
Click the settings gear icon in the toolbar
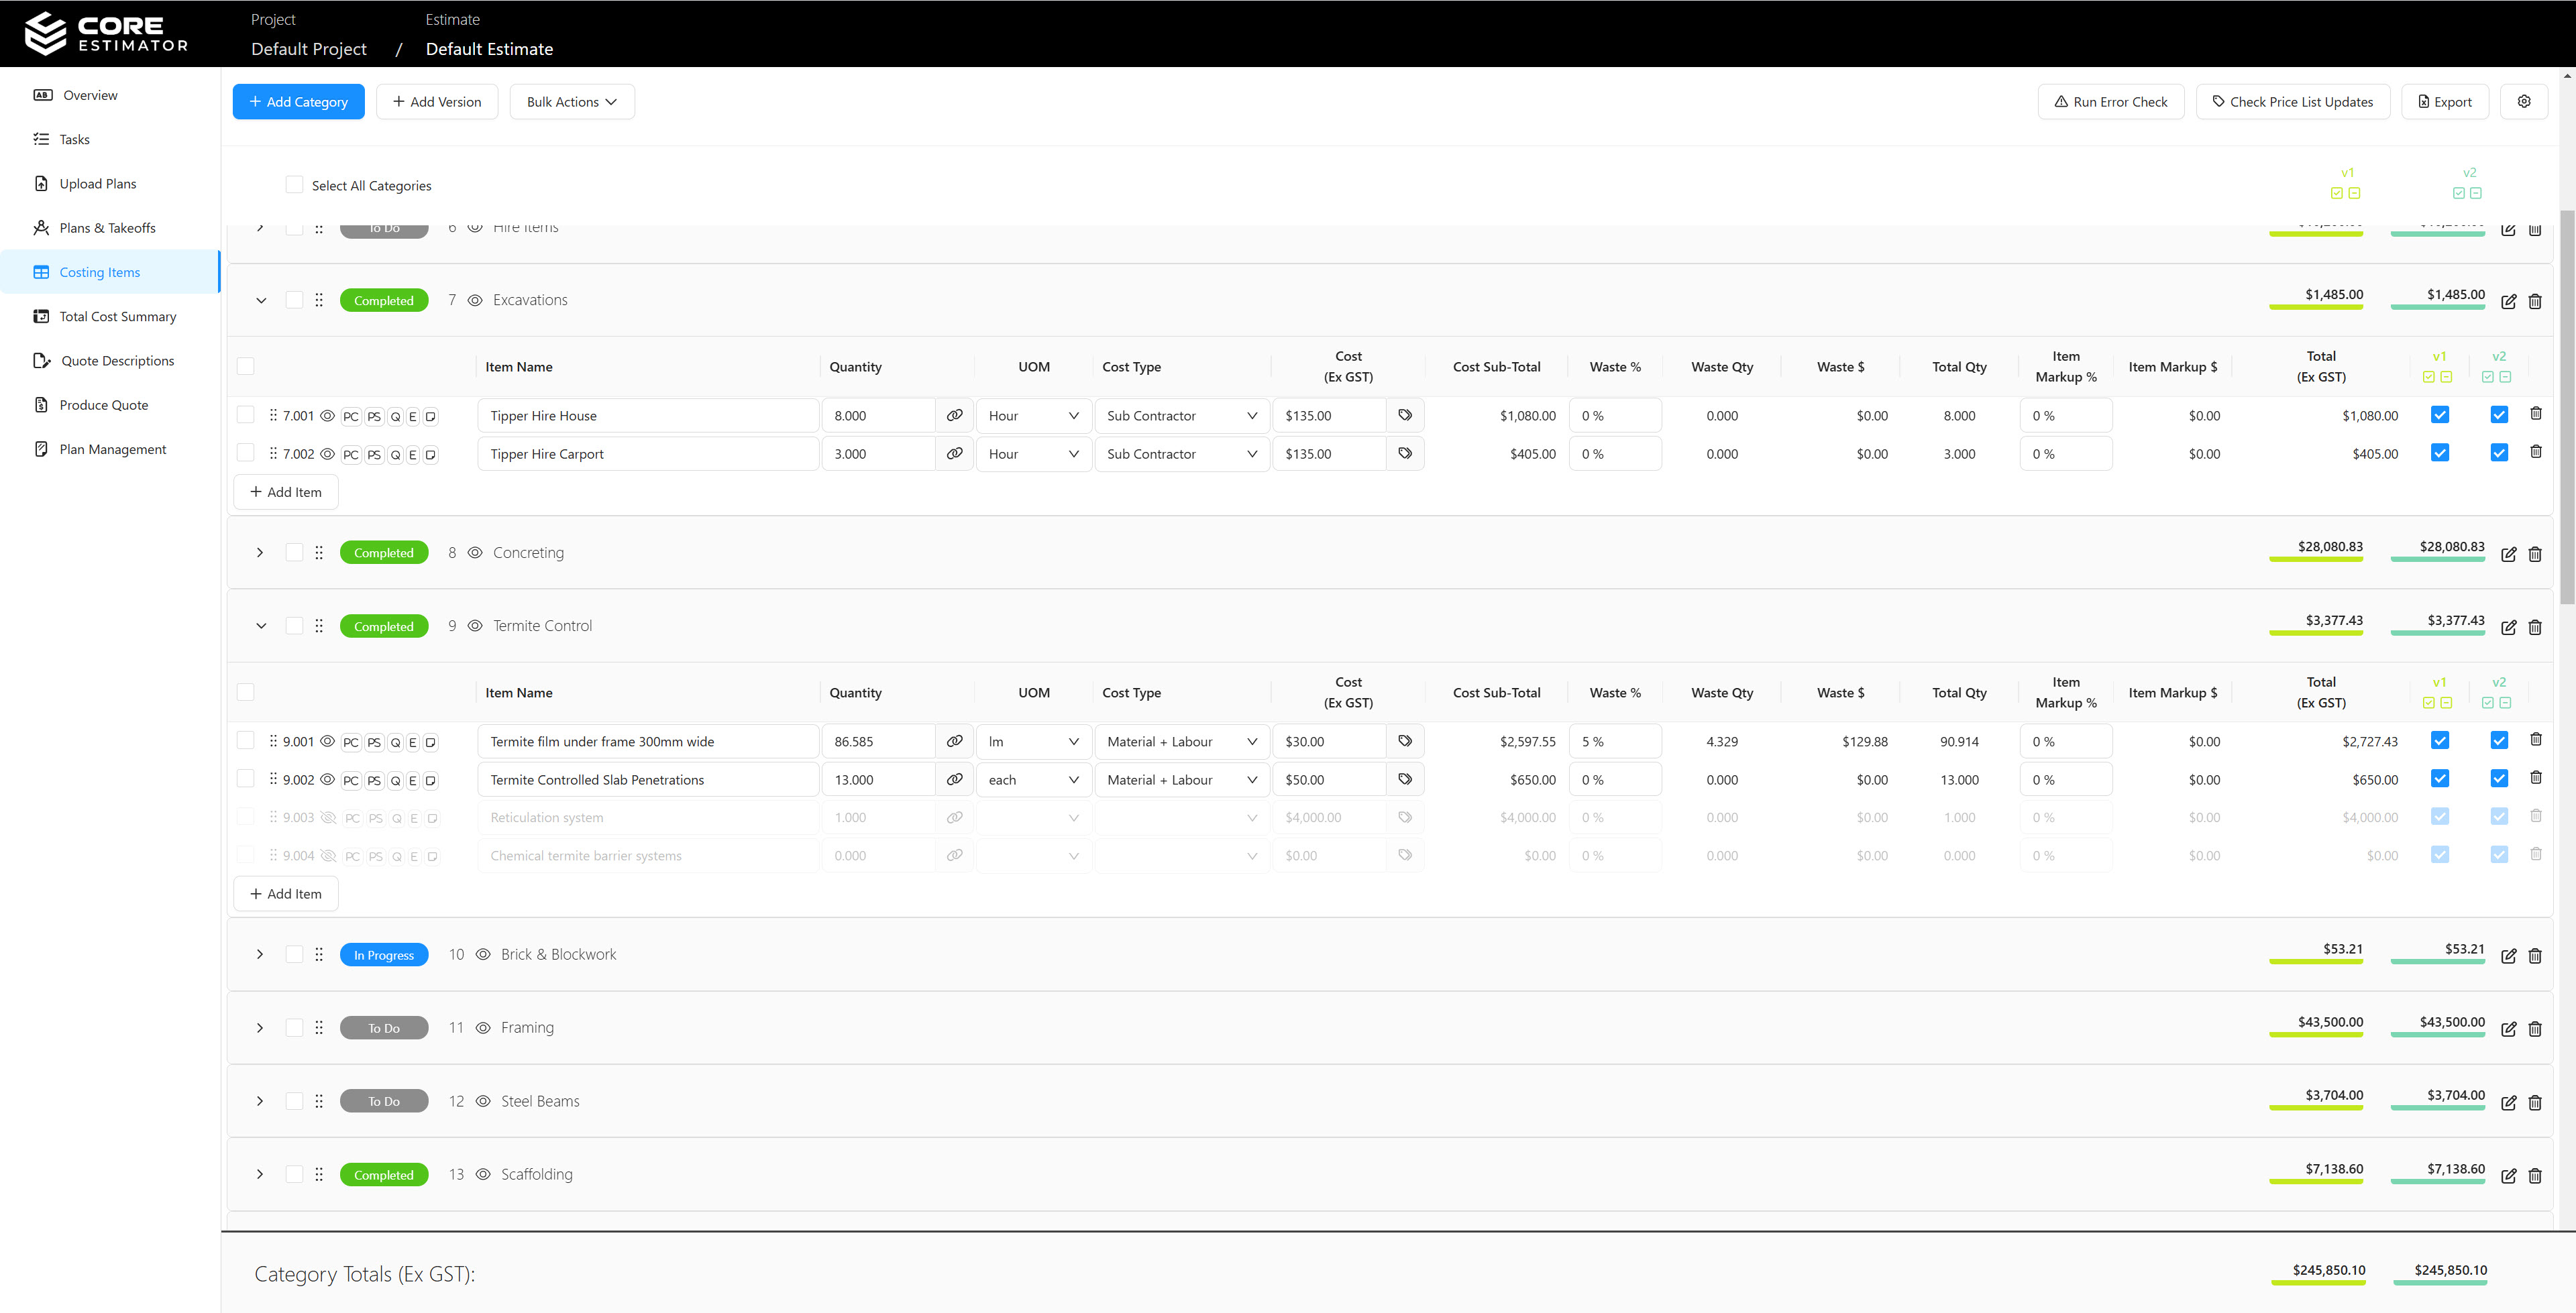coord(2523,102)
